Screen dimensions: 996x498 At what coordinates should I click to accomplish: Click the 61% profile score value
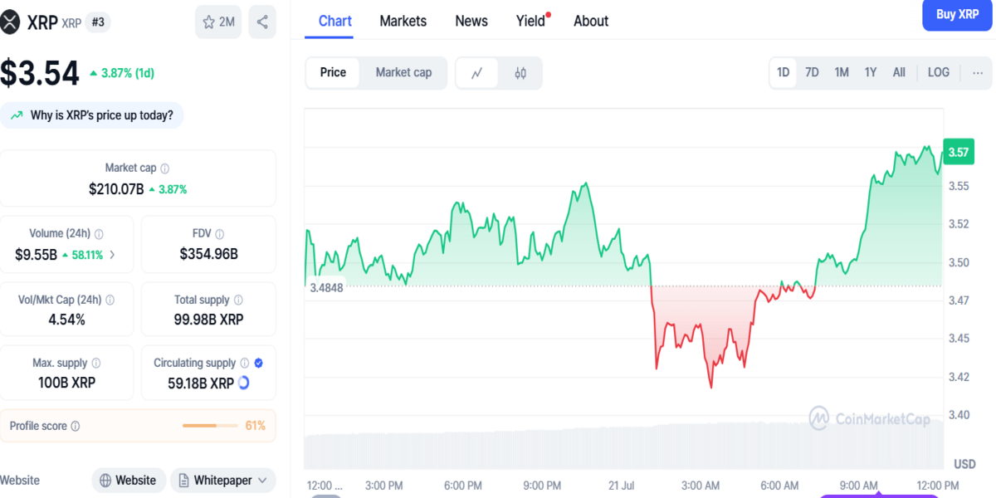(x=256, y=426)
